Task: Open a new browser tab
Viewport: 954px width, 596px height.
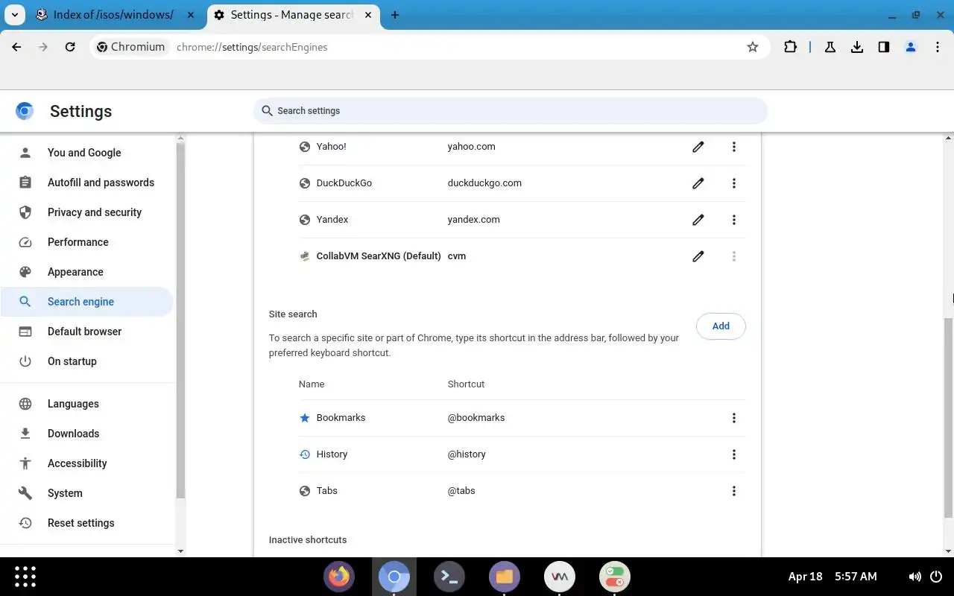Action: coord(395,15)
